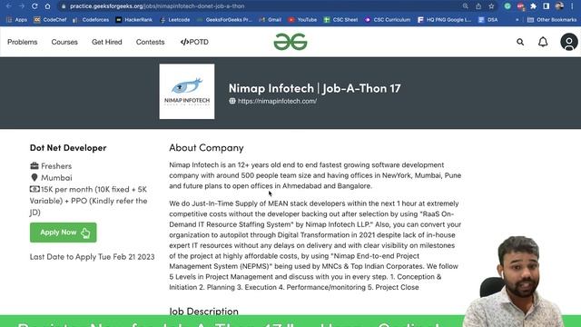This screenshot has height=327, width=581.
Task: Toggle the browser side panel icon
Action: (x=547, y=6)
